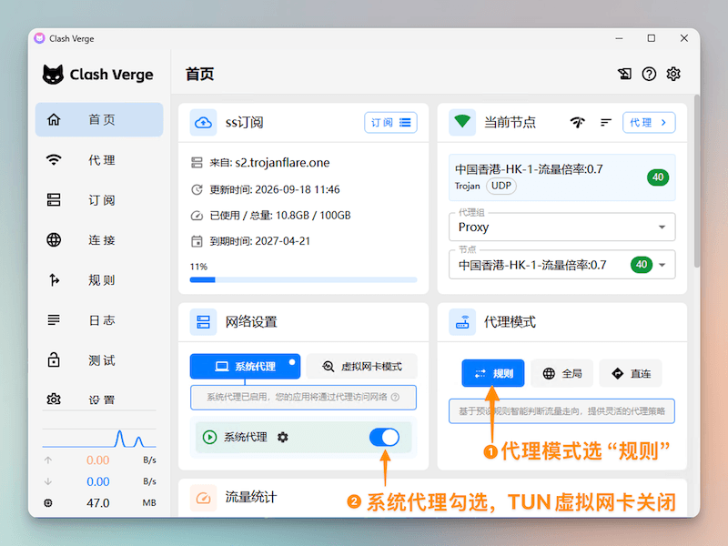The image size is (728, 546).
Task: Click the 到期时间 2027-04-21 text
Action: click(x=259, y=241)
